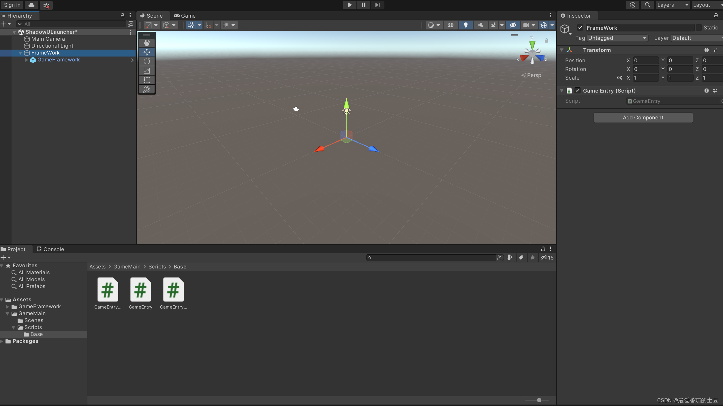The image size is (723, 406).
Task: Click the Add Component button
Action: [x=643, y=118]
